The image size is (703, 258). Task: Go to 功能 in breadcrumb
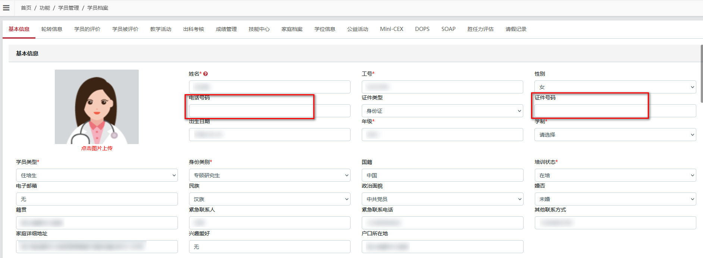click(x=45, y=8)
